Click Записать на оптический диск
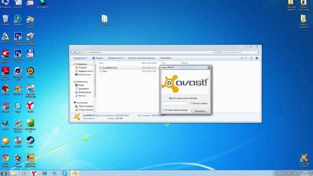The width and height of the screenshot is (313, 176). click(x=141, y=58)
